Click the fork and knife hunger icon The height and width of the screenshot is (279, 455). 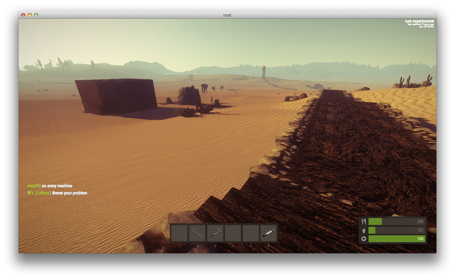click(x=364, y=222)
